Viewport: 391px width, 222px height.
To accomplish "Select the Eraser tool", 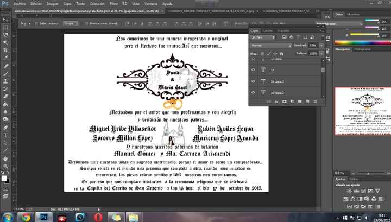I will (x=5, y=97).
